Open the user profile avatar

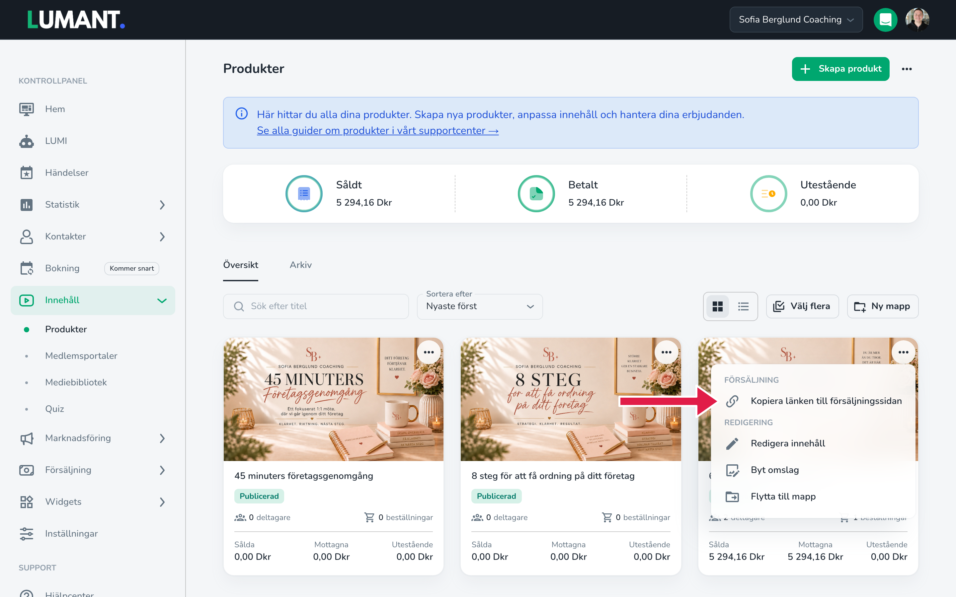[x=917, y=20]
